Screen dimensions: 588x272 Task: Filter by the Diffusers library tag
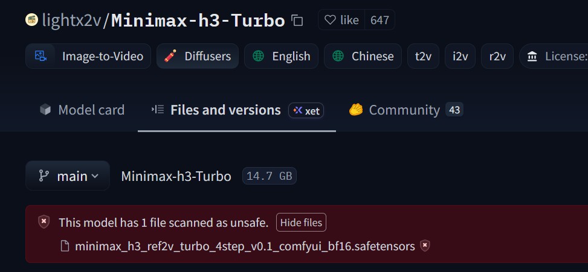198,56
